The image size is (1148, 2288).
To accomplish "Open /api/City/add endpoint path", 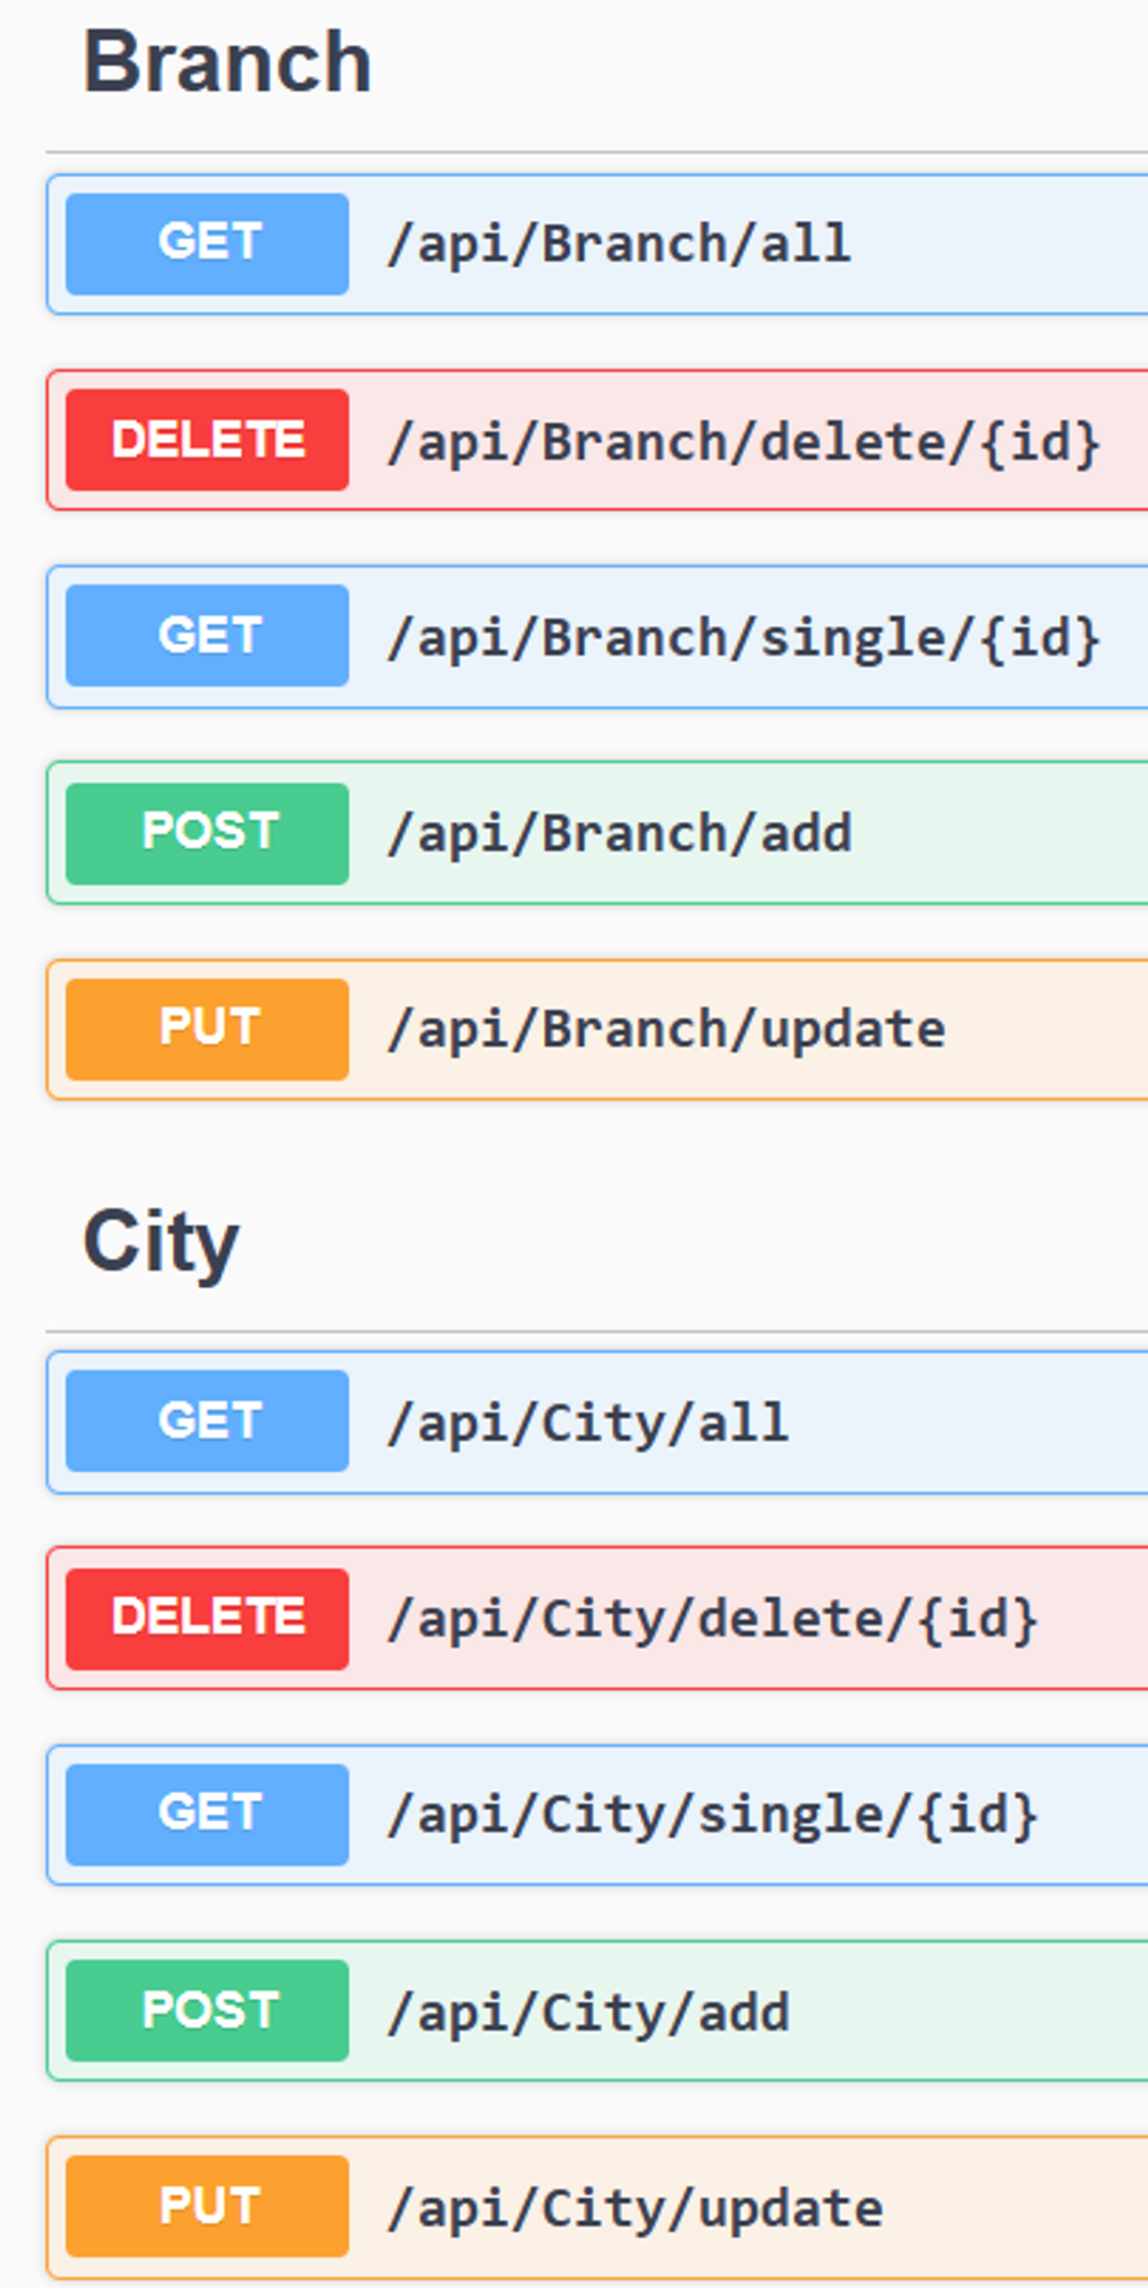I will tap(587, 2012).
